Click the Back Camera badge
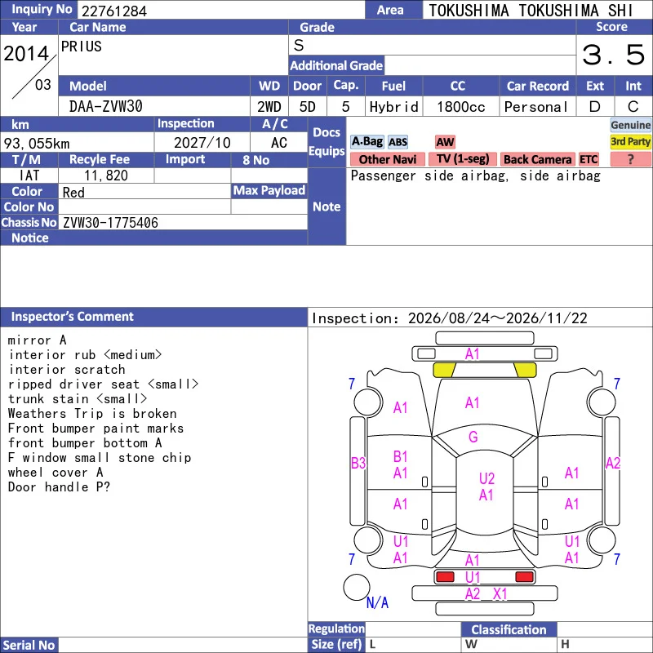Viewport: 653px width, 653px height. tap(537, 159)
